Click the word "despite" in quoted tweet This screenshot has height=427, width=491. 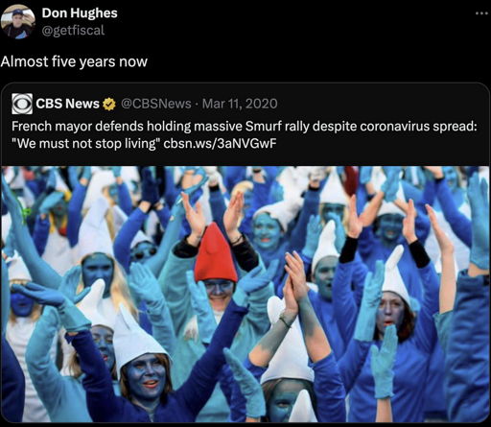[x=335, y=127]
